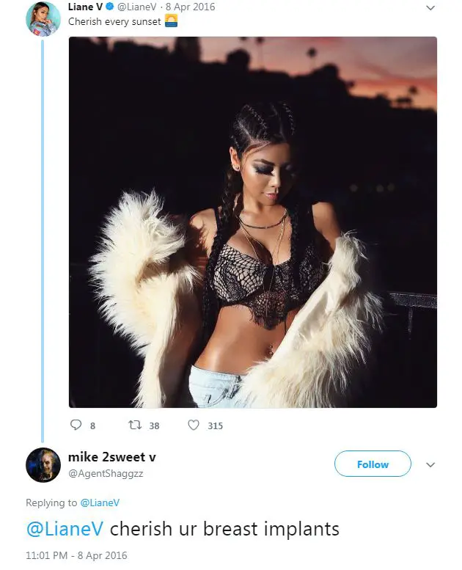Screen dimensions: 462x570
Task: Click the @LianeV handle in the tweet header
Action: point(136,7)
